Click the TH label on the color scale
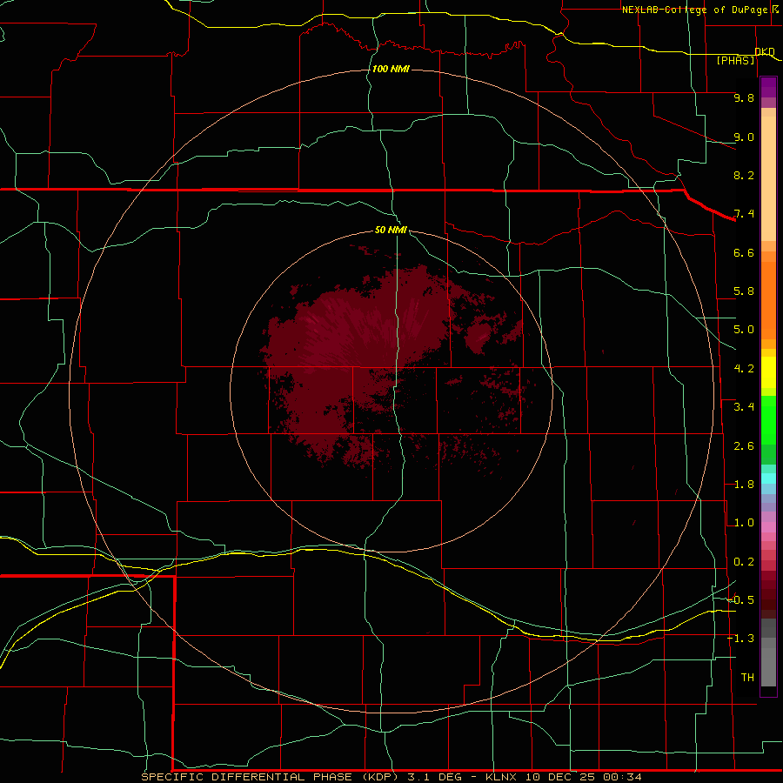The image size is (783, 783). pos(747,678)
